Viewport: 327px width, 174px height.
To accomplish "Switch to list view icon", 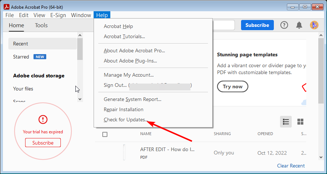I will 286,122.
